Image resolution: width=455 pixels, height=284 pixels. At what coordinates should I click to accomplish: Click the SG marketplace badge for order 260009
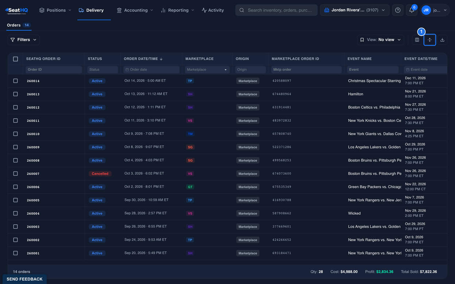click(x=190, y=147)
